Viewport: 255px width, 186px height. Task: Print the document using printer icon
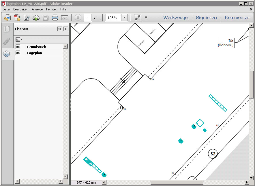[x=55, y=18]
